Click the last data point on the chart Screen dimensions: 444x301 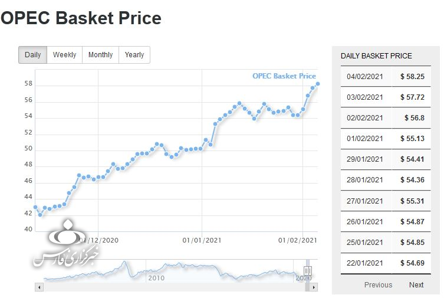point(318,84)
